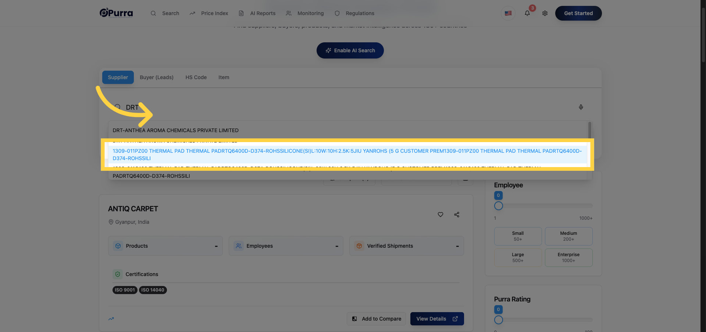
Task: Switch to Buyer (Leads) tab
Action: 157,77
